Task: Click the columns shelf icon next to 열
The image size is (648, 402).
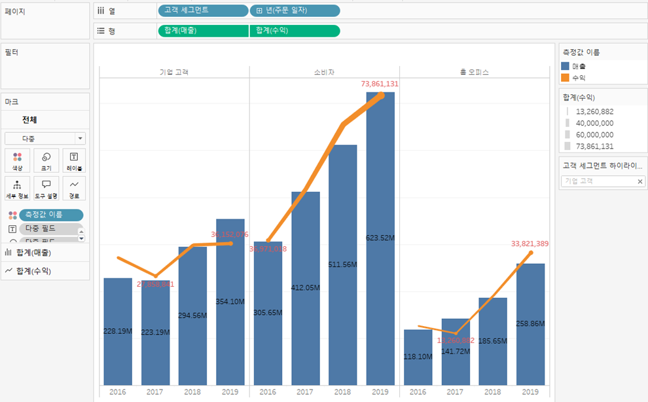Action: pos(101,10)
